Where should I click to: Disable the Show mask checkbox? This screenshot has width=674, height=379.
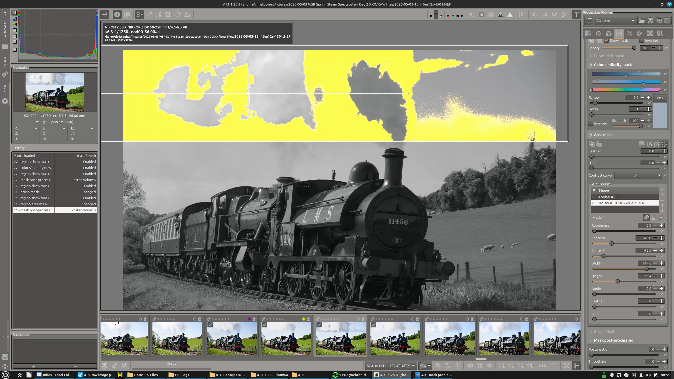coord(607,41)
